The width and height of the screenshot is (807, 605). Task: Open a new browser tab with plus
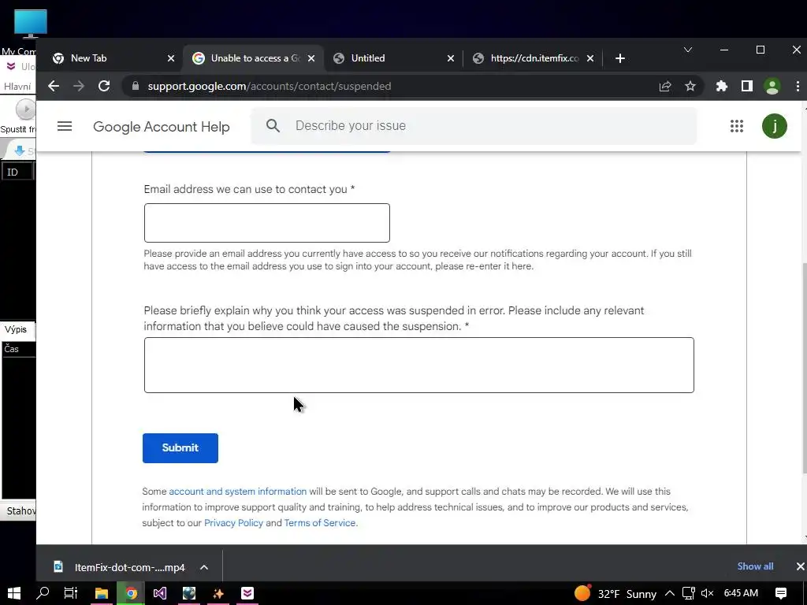[620, 58]
